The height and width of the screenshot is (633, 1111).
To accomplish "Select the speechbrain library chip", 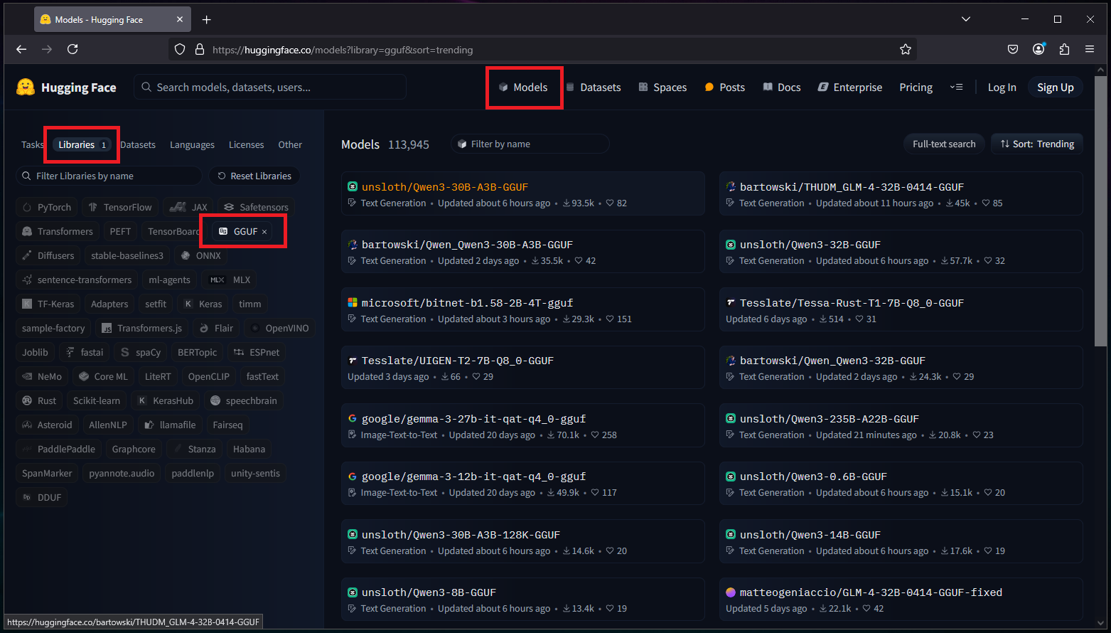I will pos(243,400).
